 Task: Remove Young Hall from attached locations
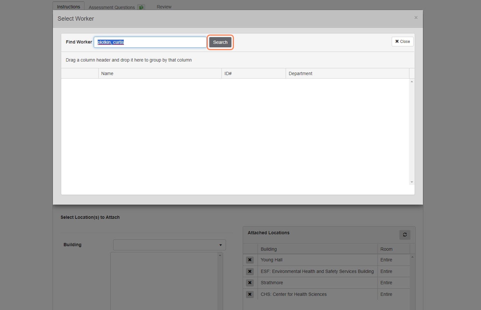[x=250, y=260]
